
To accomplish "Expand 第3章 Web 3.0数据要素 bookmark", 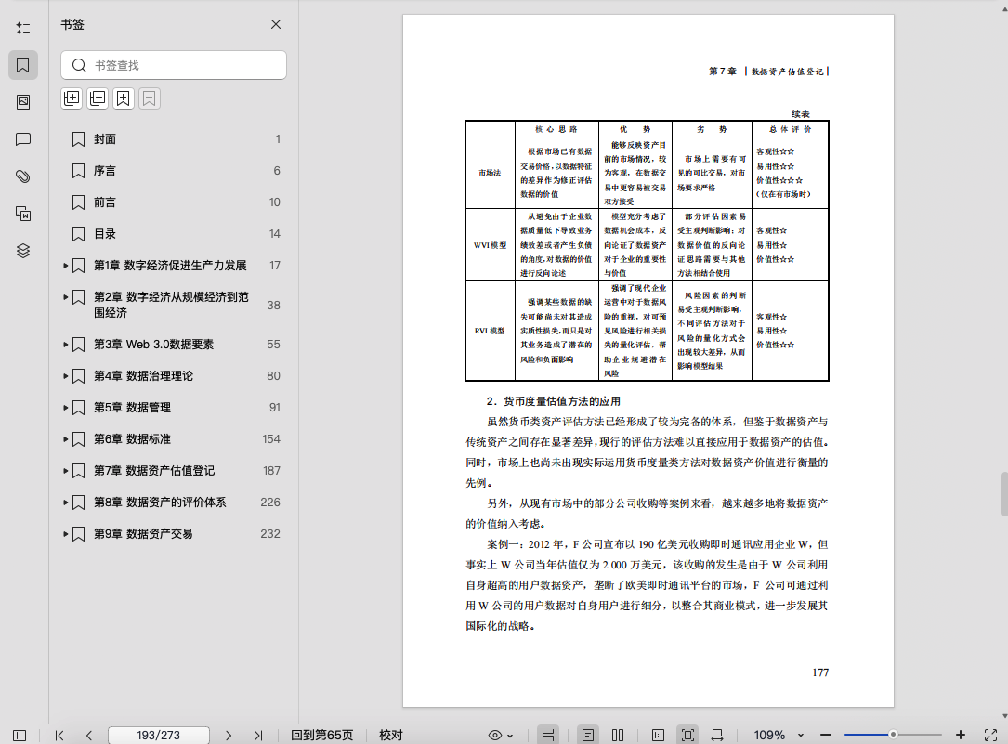I will pyautogui.click(x=66, y=345).
